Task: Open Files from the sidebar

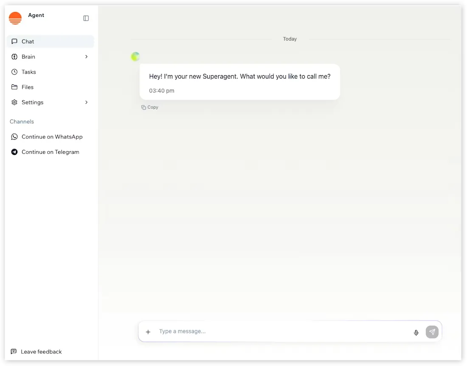Action: click(x=50, y=87)
